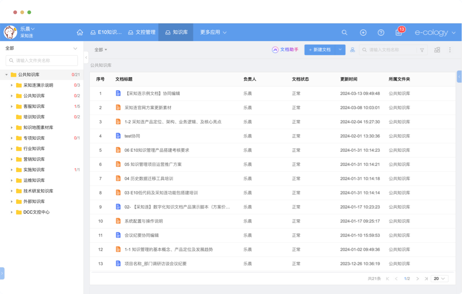Open the 新建文档 dropdown arrow
This screenshot has width=462, height=294.
[340, 50]
